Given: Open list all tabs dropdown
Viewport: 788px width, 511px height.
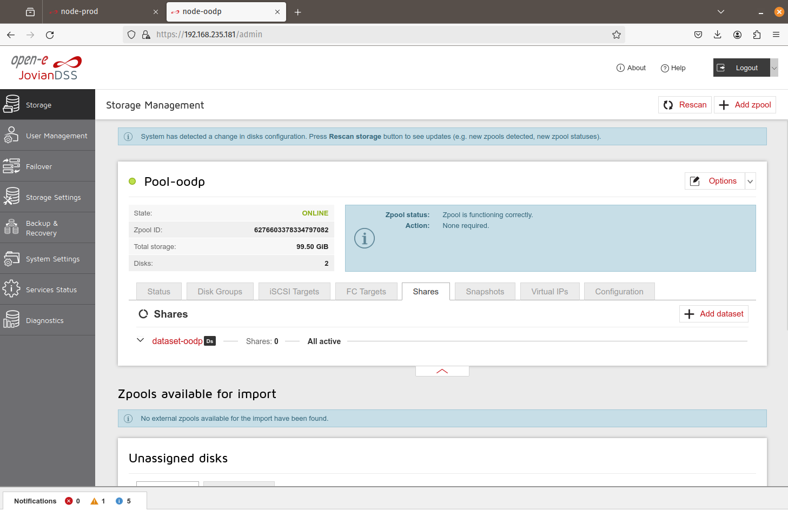Looking at the screenshot, I should [721, 12].
